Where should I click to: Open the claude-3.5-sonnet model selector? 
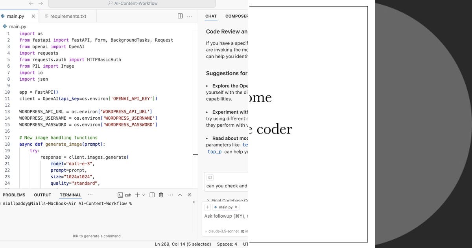click(224, 231)
